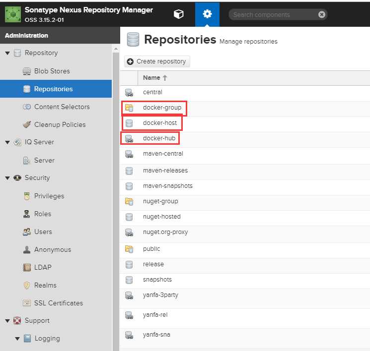Collapse the Logging tree node

point(17,339)
